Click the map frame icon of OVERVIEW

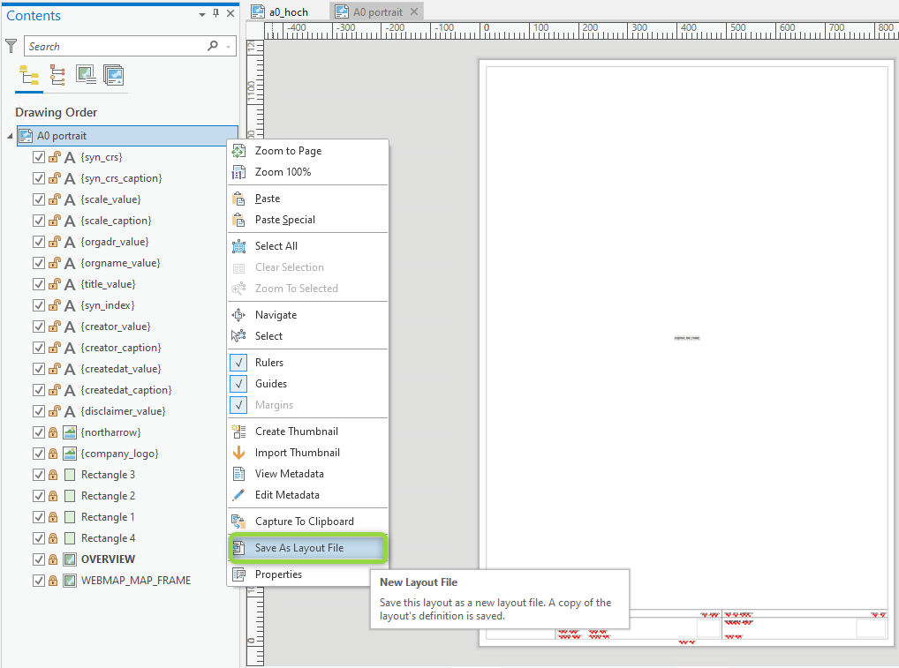point(69,559)
